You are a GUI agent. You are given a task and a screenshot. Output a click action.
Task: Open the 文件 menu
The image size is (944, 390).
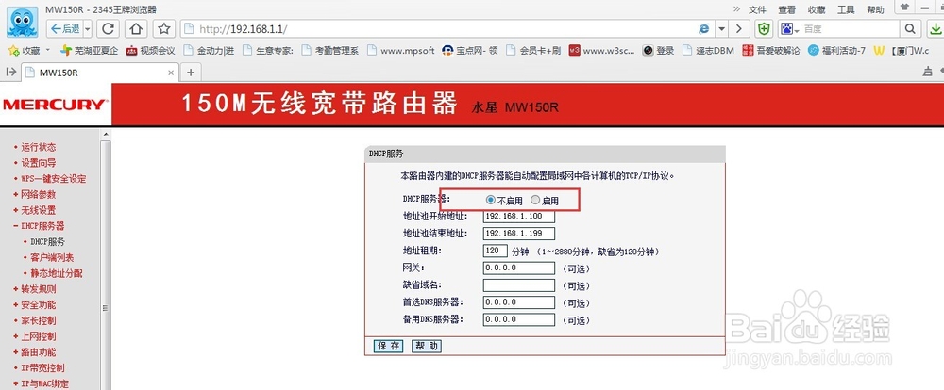(757, 9)
